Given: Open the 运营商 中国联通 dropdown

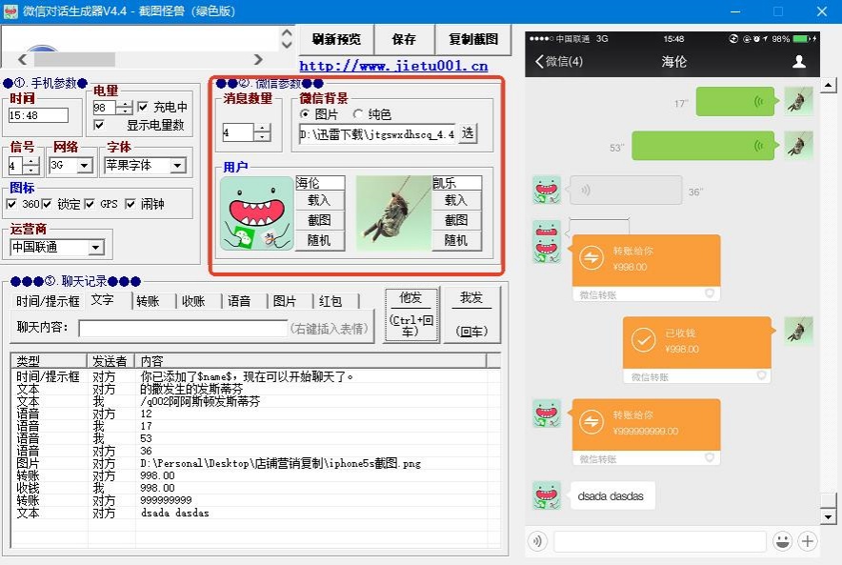Looking at the screenshot, I should pos(95,247).
